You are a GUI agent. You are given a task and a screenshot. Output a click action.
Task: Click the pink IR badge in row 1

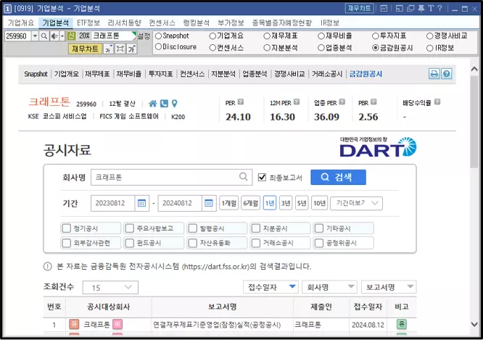click(x=117, y=324)
